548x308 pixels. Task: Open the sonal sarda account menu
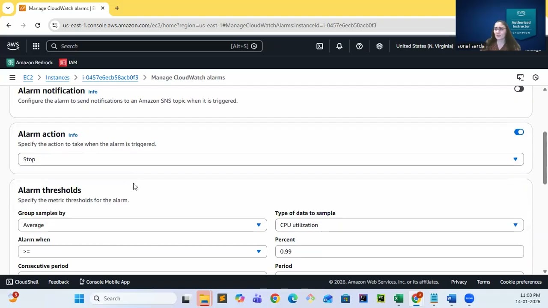point(471,46)
